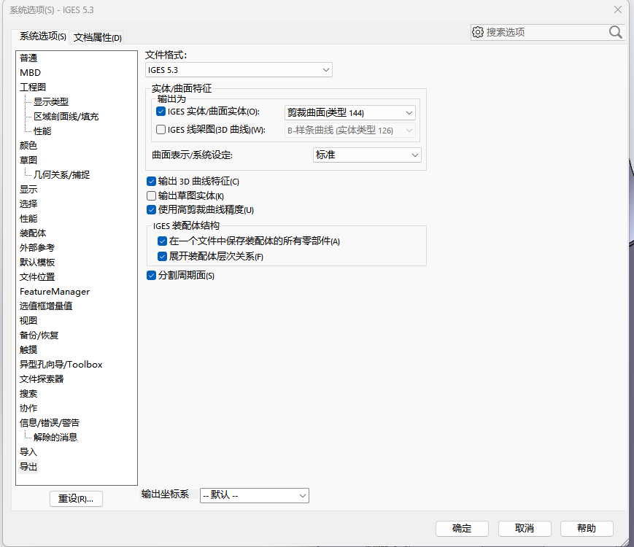The image size is (634, 547).
Task: Select 解除的消息 in the tree
Action: click(55, 438)
